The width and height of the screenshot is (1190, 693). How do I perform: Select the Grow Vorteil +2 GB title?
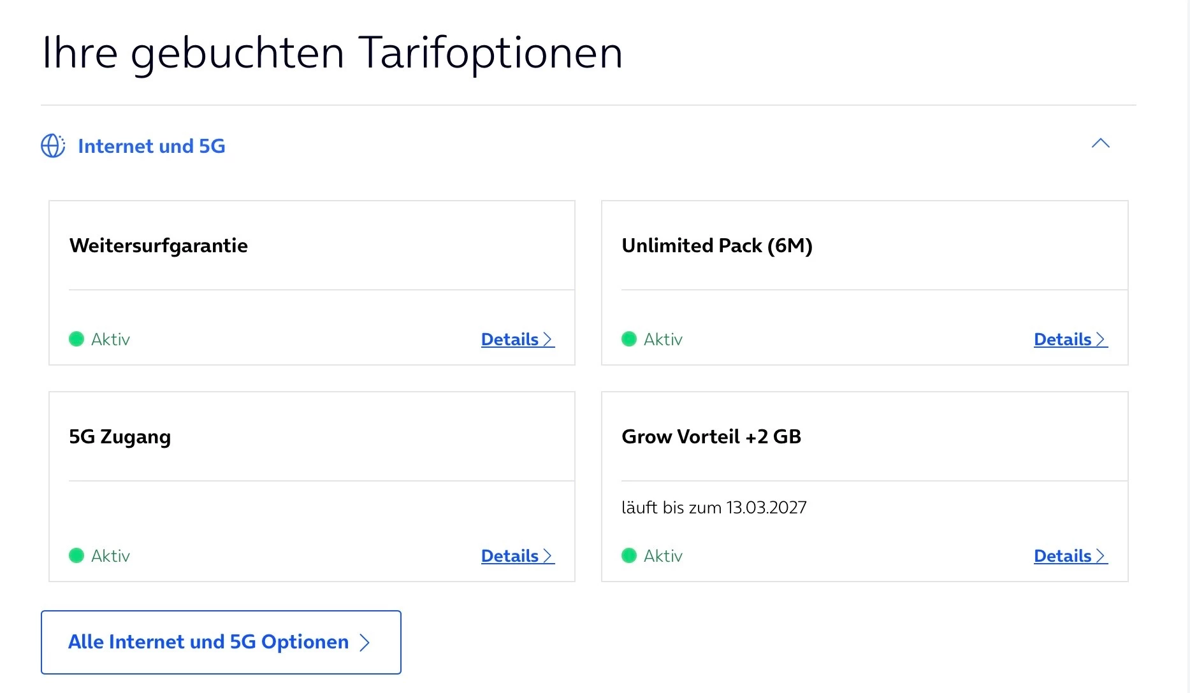[x=711, y=436]
